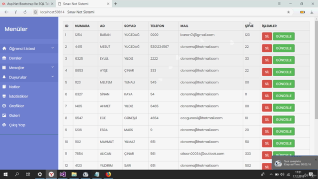This screenshot has height=179, width=318.
Task: Update EYLÜL row with GÜNCELLE button
Action: click(284, 60)
